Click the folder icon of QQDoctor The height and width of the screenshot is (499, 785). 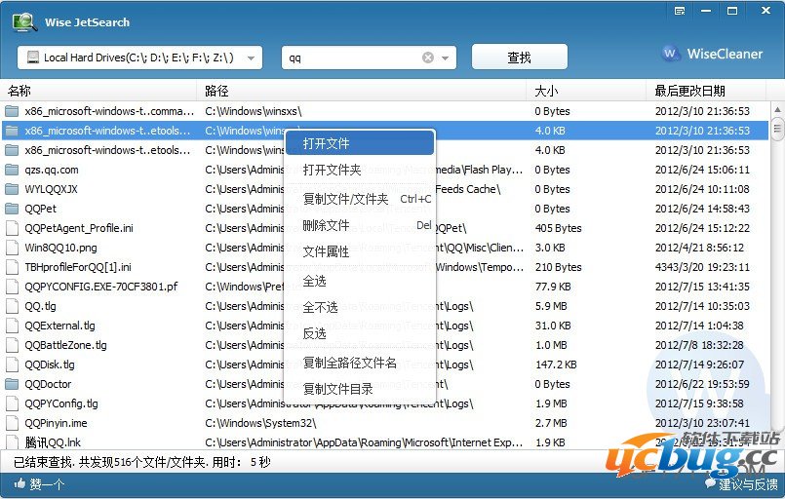click(x=12, y=384)
